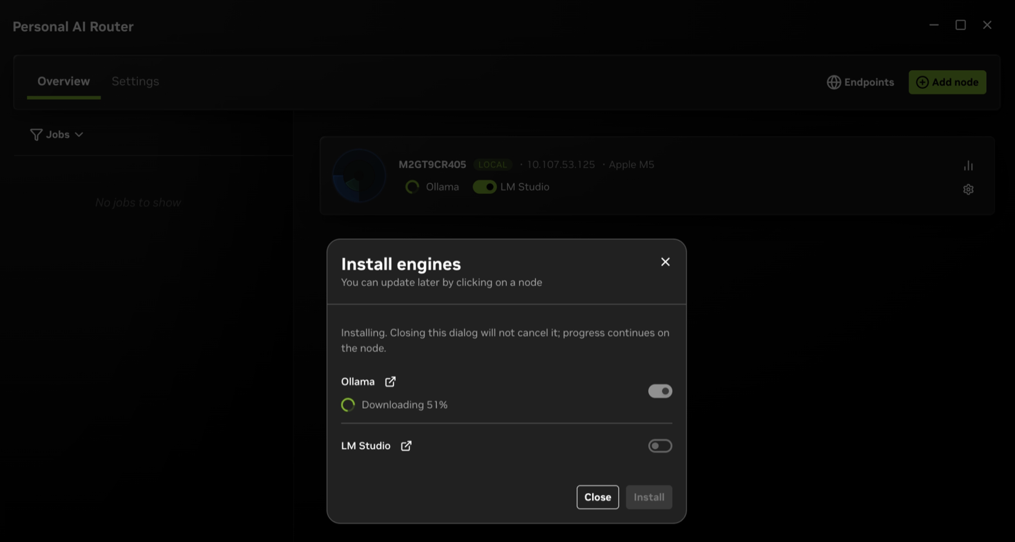Click 'You can update later' subtitle text
This screenshot has width=1015, height=542.
tap(441, 282)
